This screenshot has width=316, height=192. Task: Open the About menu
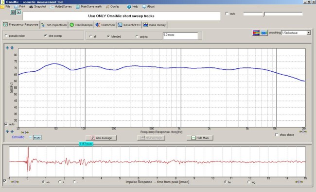[x=148, y=7]
